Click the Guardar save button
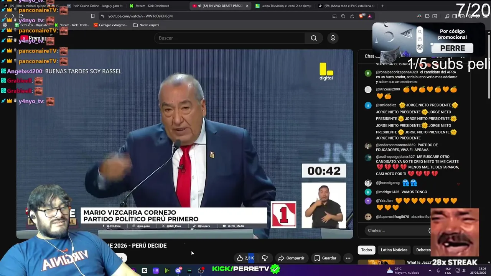The height and width of the screenshot is (276, 491). tap(325, 258)
